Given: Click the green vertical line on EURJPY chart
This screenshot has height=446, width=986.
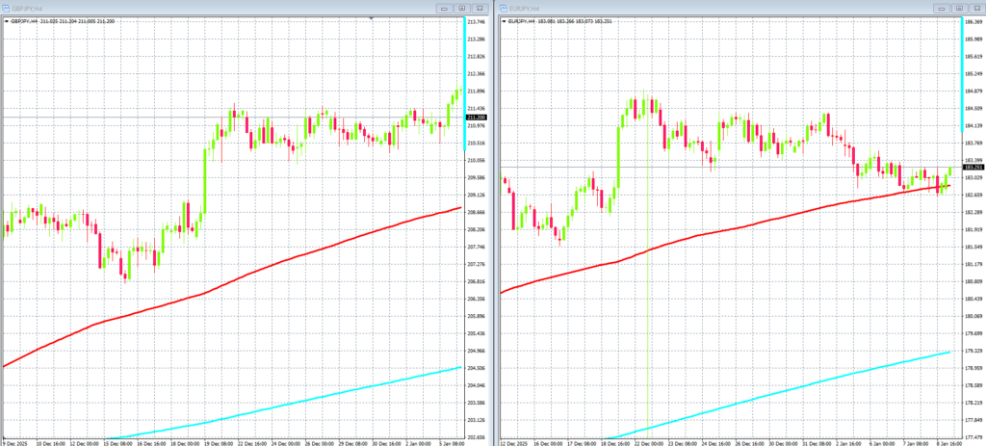Looking at the screenshot, I should point(648,289).
